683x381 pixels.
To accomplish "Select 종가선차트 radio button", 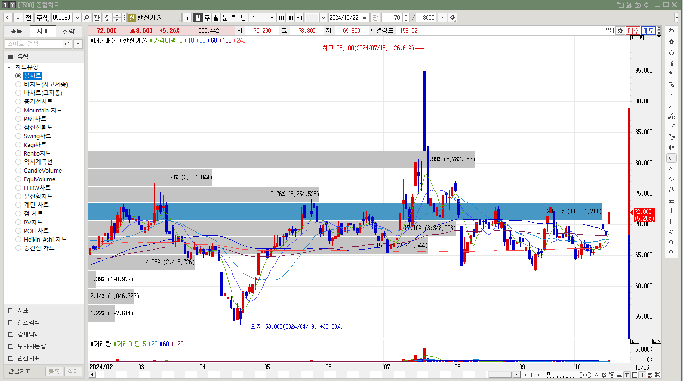I will click(x=18, y=101).
